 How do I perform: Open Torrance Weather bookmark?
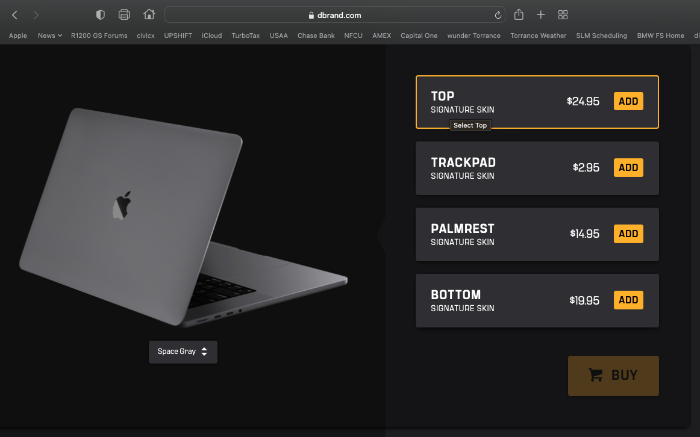pos(538,36)
